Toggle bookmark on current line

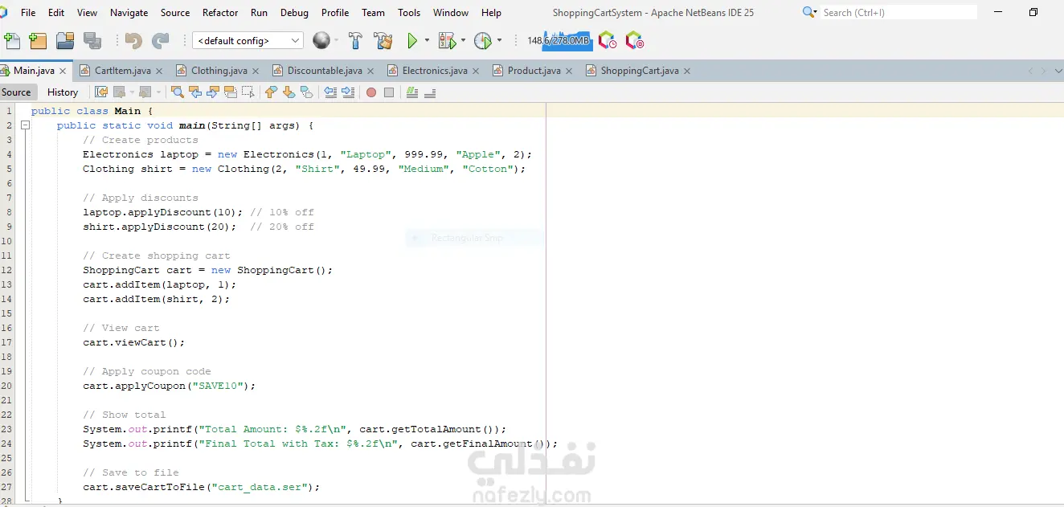pos(306,92)
